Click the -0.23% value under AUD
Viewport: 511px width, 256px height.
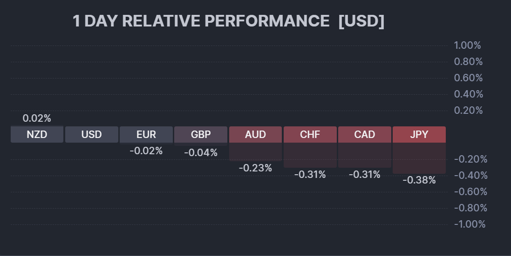[255, 168]
